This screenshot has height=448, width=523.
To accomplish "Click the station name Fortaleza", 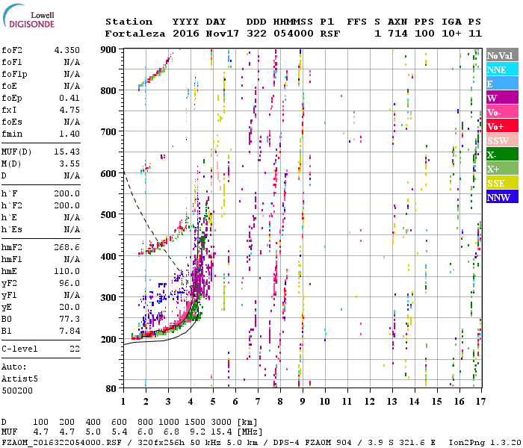I will click(135, 34).
